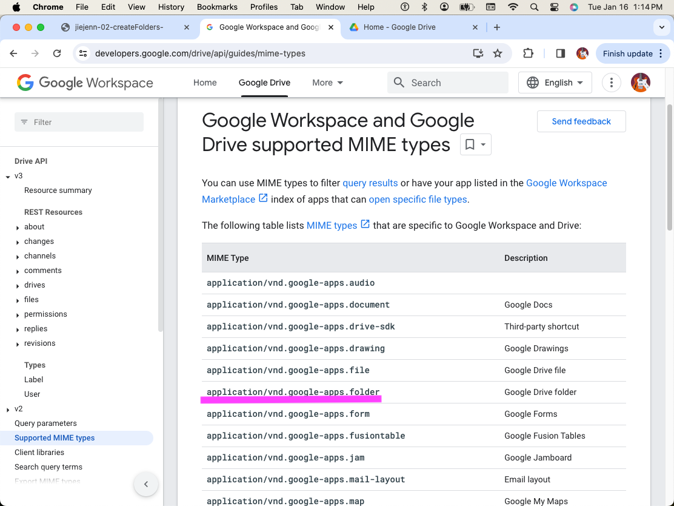Click the magnifier icon in Search box
The width and height of the screenshot is (674, 506).
399,83
